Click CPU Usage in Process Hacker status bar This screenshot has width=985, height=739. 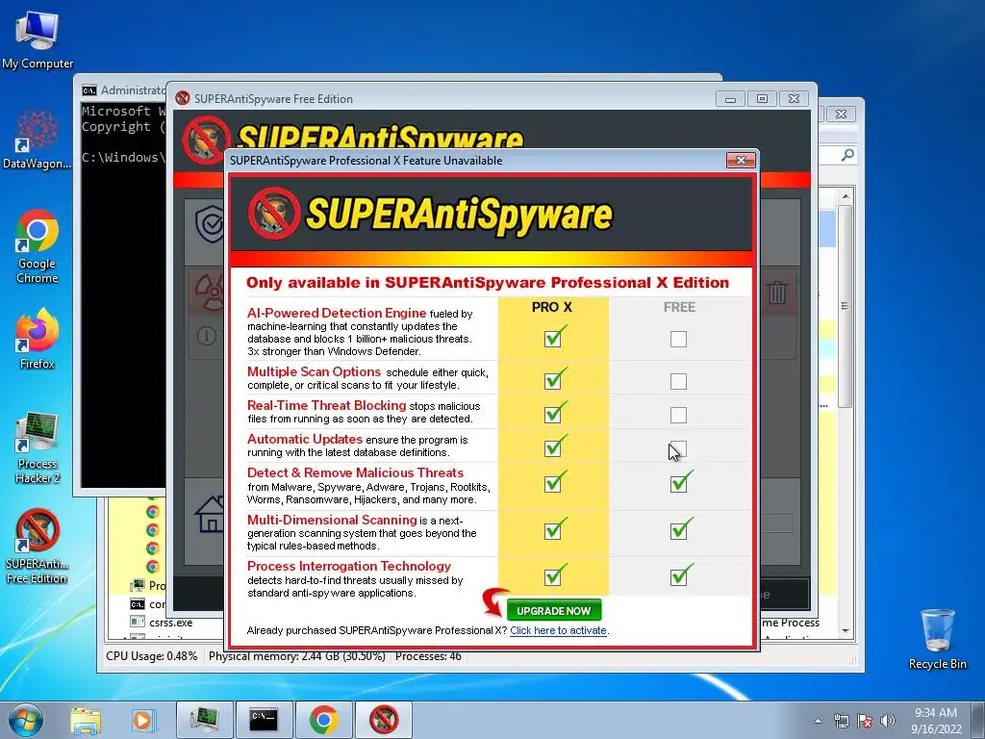[x=151, y=656]
